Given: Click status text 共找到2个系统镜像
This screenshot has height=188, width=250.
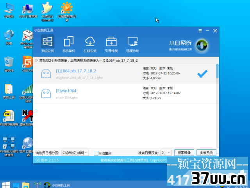Looking at the screenshot, I should 53,61.
